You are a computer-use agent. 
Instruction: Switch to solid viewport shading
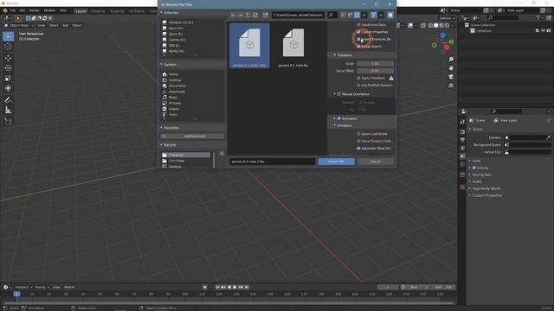tap(435, 25)
